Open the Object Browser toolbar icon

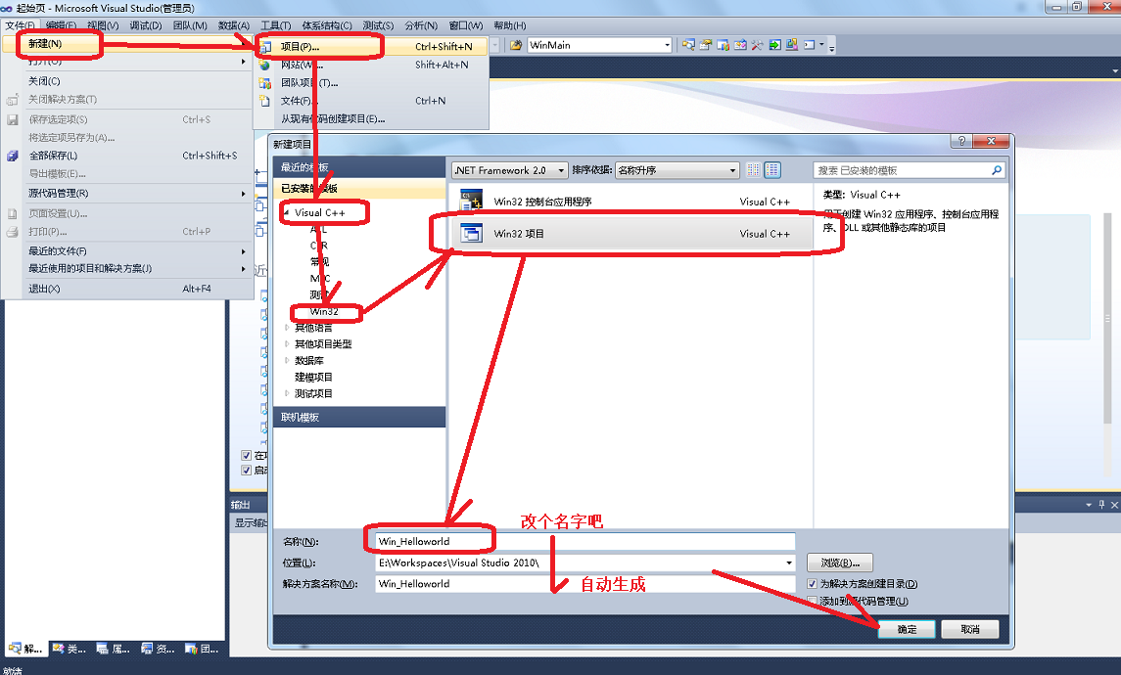coord(740,45)
